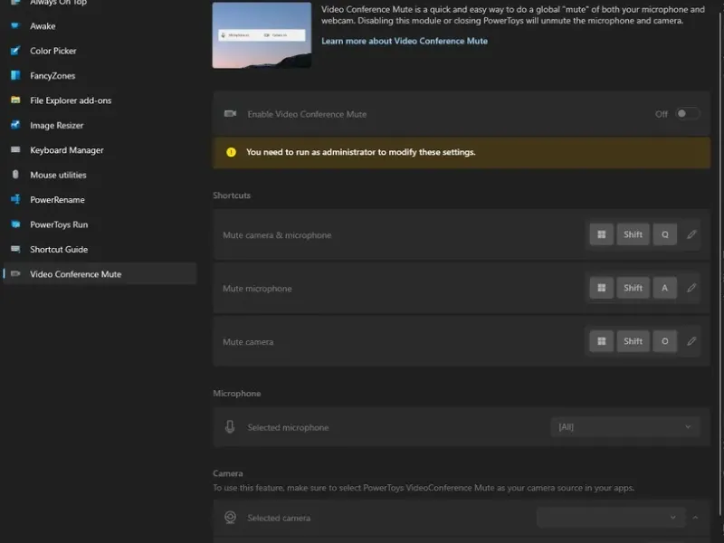Toggle Enable Video Conference Mute switch

[x=687, y=114]
